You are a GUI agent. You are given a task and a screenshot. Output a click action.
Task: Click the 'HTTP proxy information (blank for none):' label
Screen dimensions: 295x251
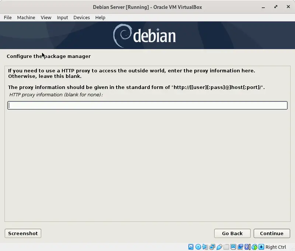pos(56,94)
